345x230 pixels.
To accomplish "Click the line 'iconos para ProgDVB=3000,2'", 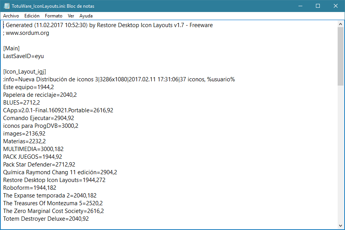I will 41,126.
